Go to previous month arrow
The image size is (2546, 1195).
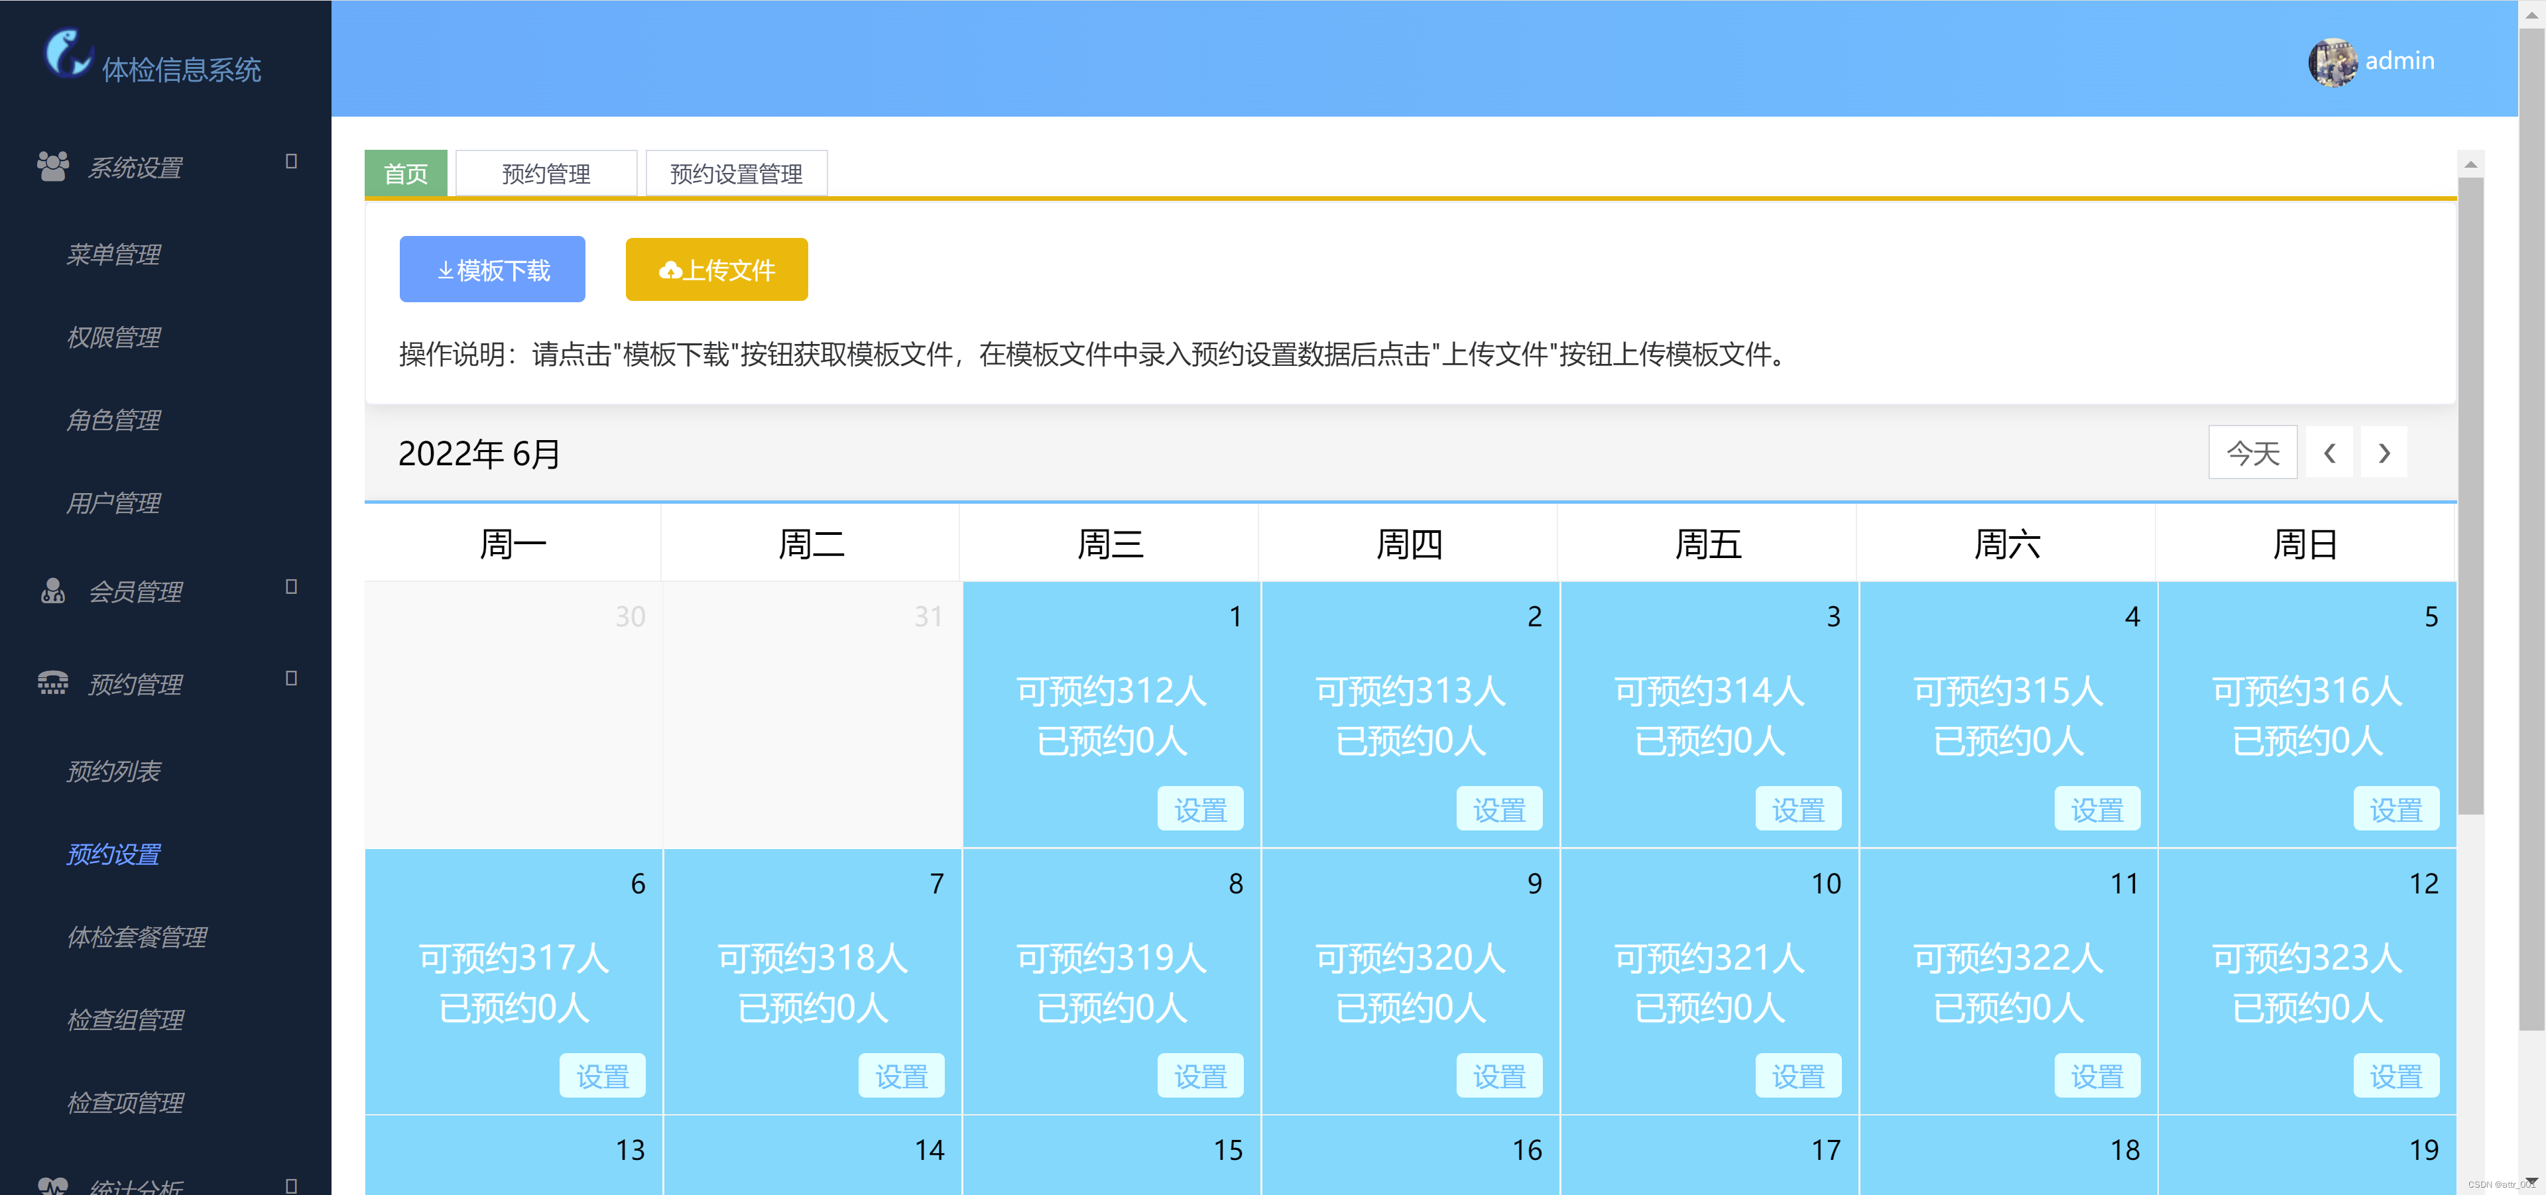tap(2330, 453)
